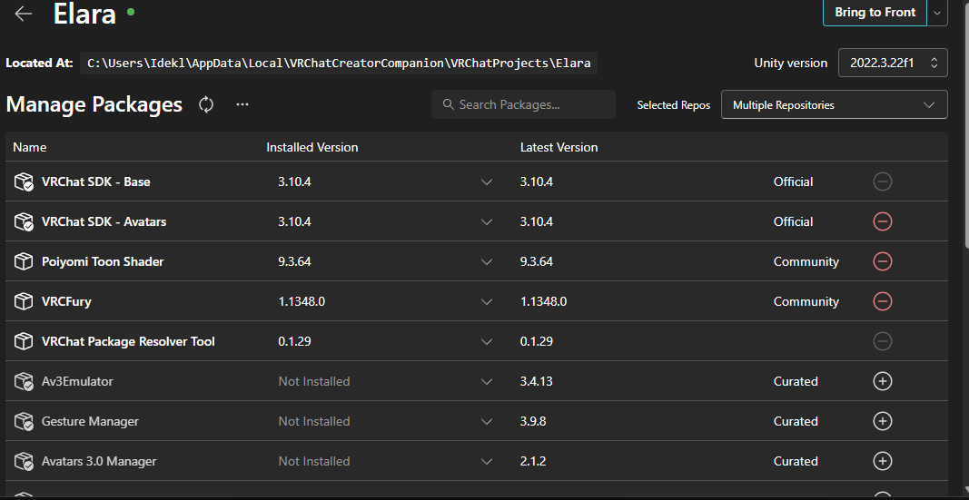Select the Poiyomi Toon Shader name

[x=103, y=261]
